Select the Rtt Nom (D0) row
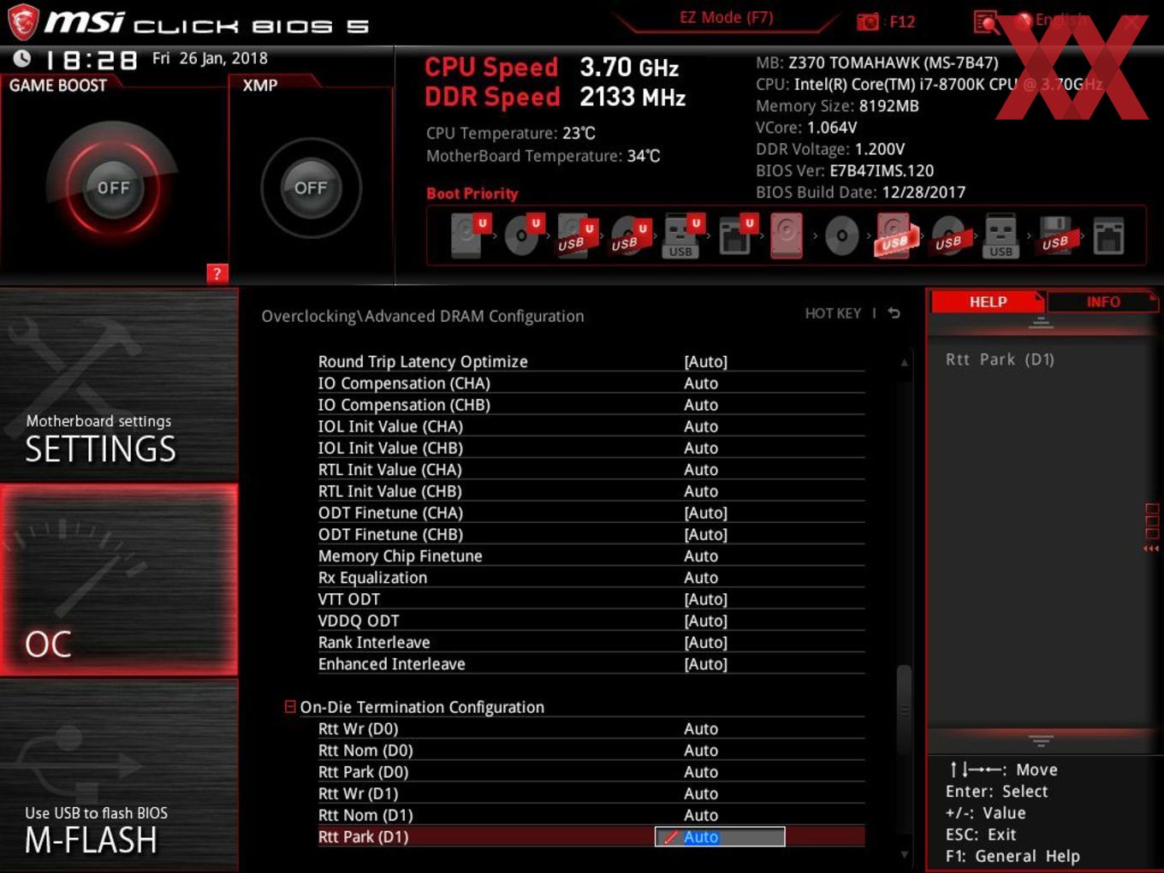This screenshot has width=1164, height=873. 591,750
